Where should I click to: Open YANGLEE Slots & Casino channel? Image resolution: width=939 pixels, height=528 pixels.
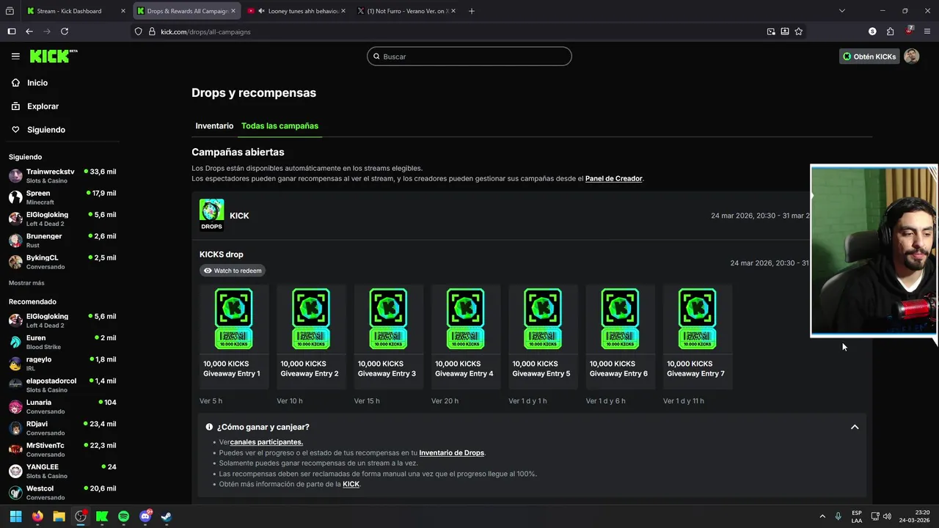tap(62, 471)
